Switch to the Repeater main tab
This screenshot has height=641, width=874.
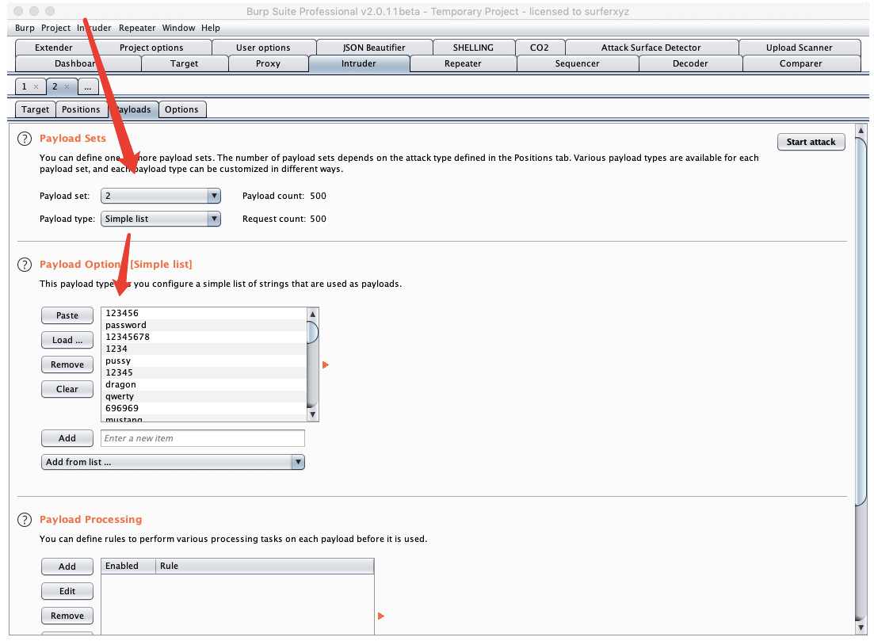(464, 63)
